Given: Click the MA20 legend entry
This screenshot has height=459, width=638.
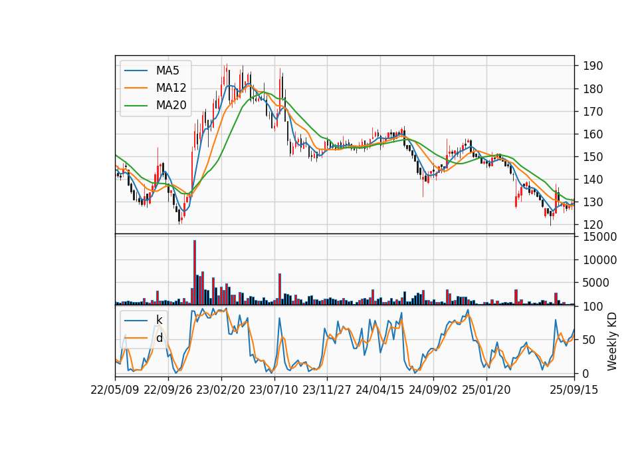Looking at the screenshot, I should (x=155, y=105).
